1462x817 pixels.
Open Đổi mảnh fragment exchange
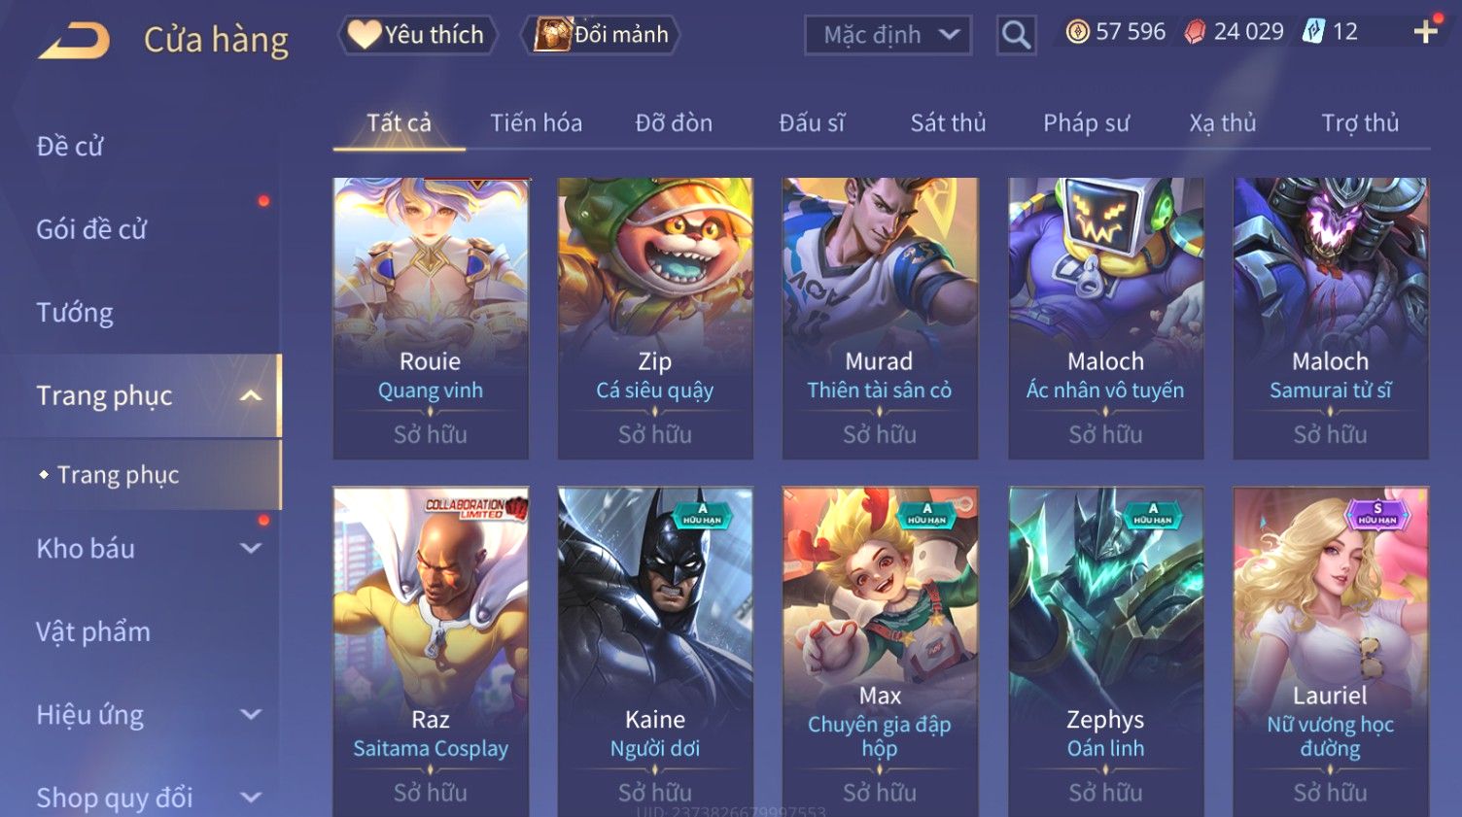tap(600, 35)
